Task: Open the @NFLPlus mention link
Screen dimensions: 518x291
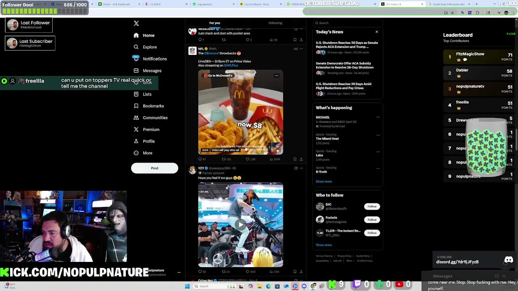Action: [231, 65]
